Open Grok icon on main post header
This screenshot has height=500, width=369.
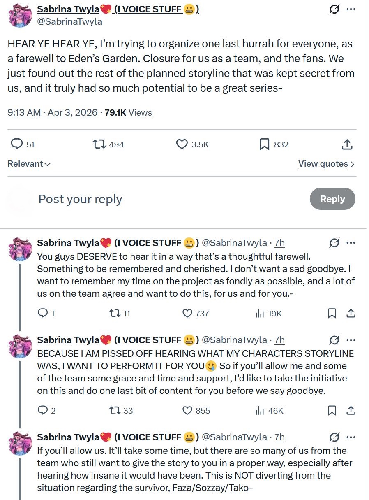point(334,9)
